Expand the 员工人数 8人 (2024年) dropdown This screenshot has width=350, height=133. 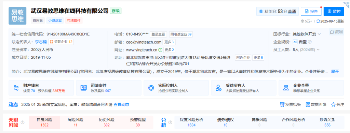click(x=318, y=49)
